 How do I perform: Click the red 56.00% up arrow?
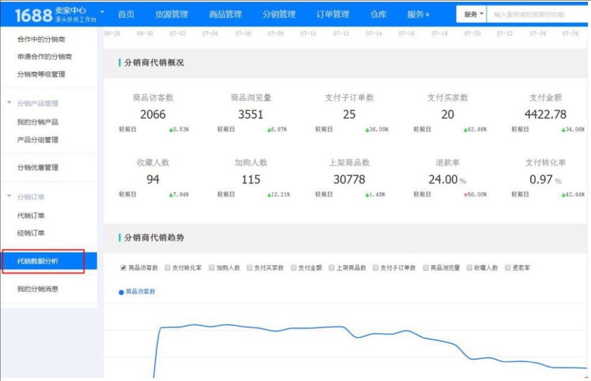tap(466, 195)
